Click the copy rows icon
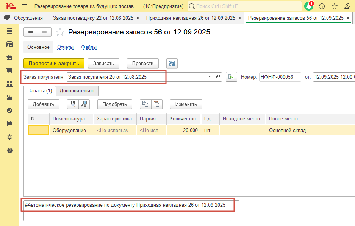Screen dimensions: 355x226 coord(145,104)
